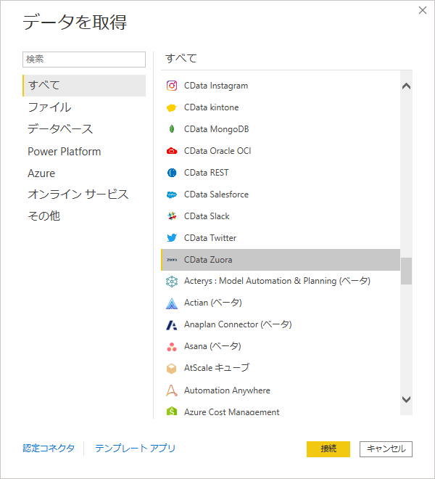Click the キャンセル button
Viewport: 435px width, 479px height.
pyautogui.click(x=386, y=449)
